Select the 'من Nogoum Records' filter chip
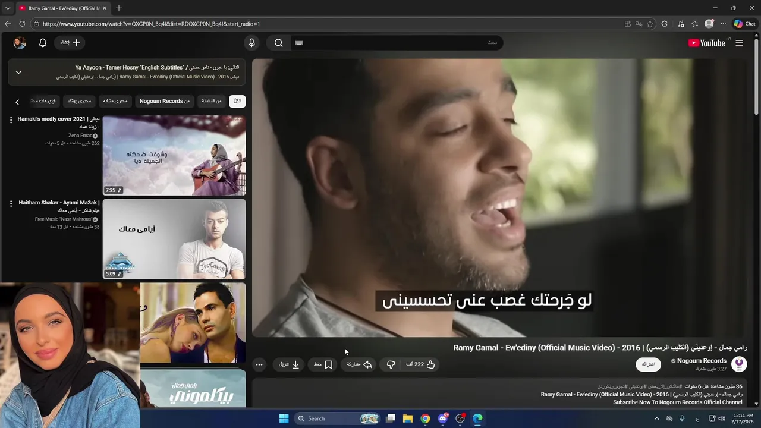 pyautogui.click(x=165, y=101)
